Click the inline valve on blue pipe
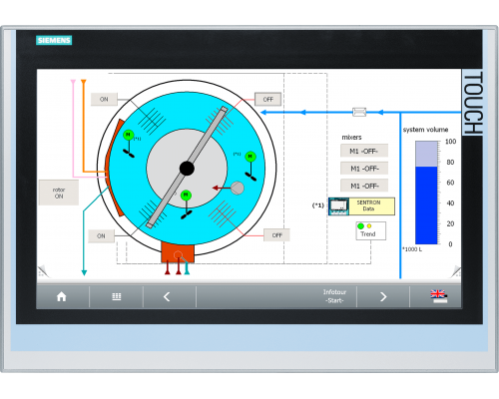This screenshot has height=399, width=499. click(359, 112)
